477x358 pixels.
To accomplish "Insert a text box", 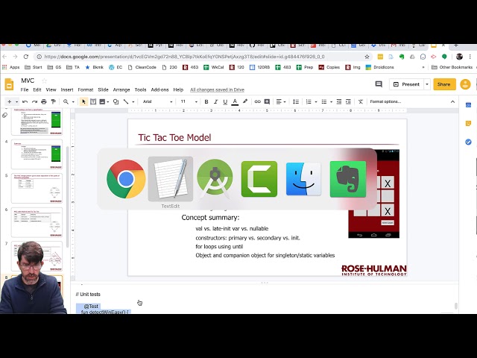I will point(93,101).
